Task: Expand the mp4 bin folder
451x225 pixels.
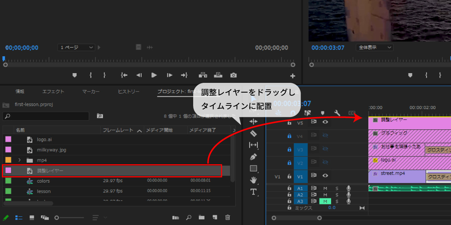Action: (x=19, y=160)
